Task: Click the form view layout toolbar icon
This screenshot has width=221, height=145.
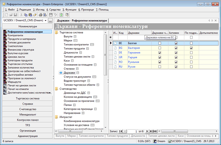Action: [51, 15]
